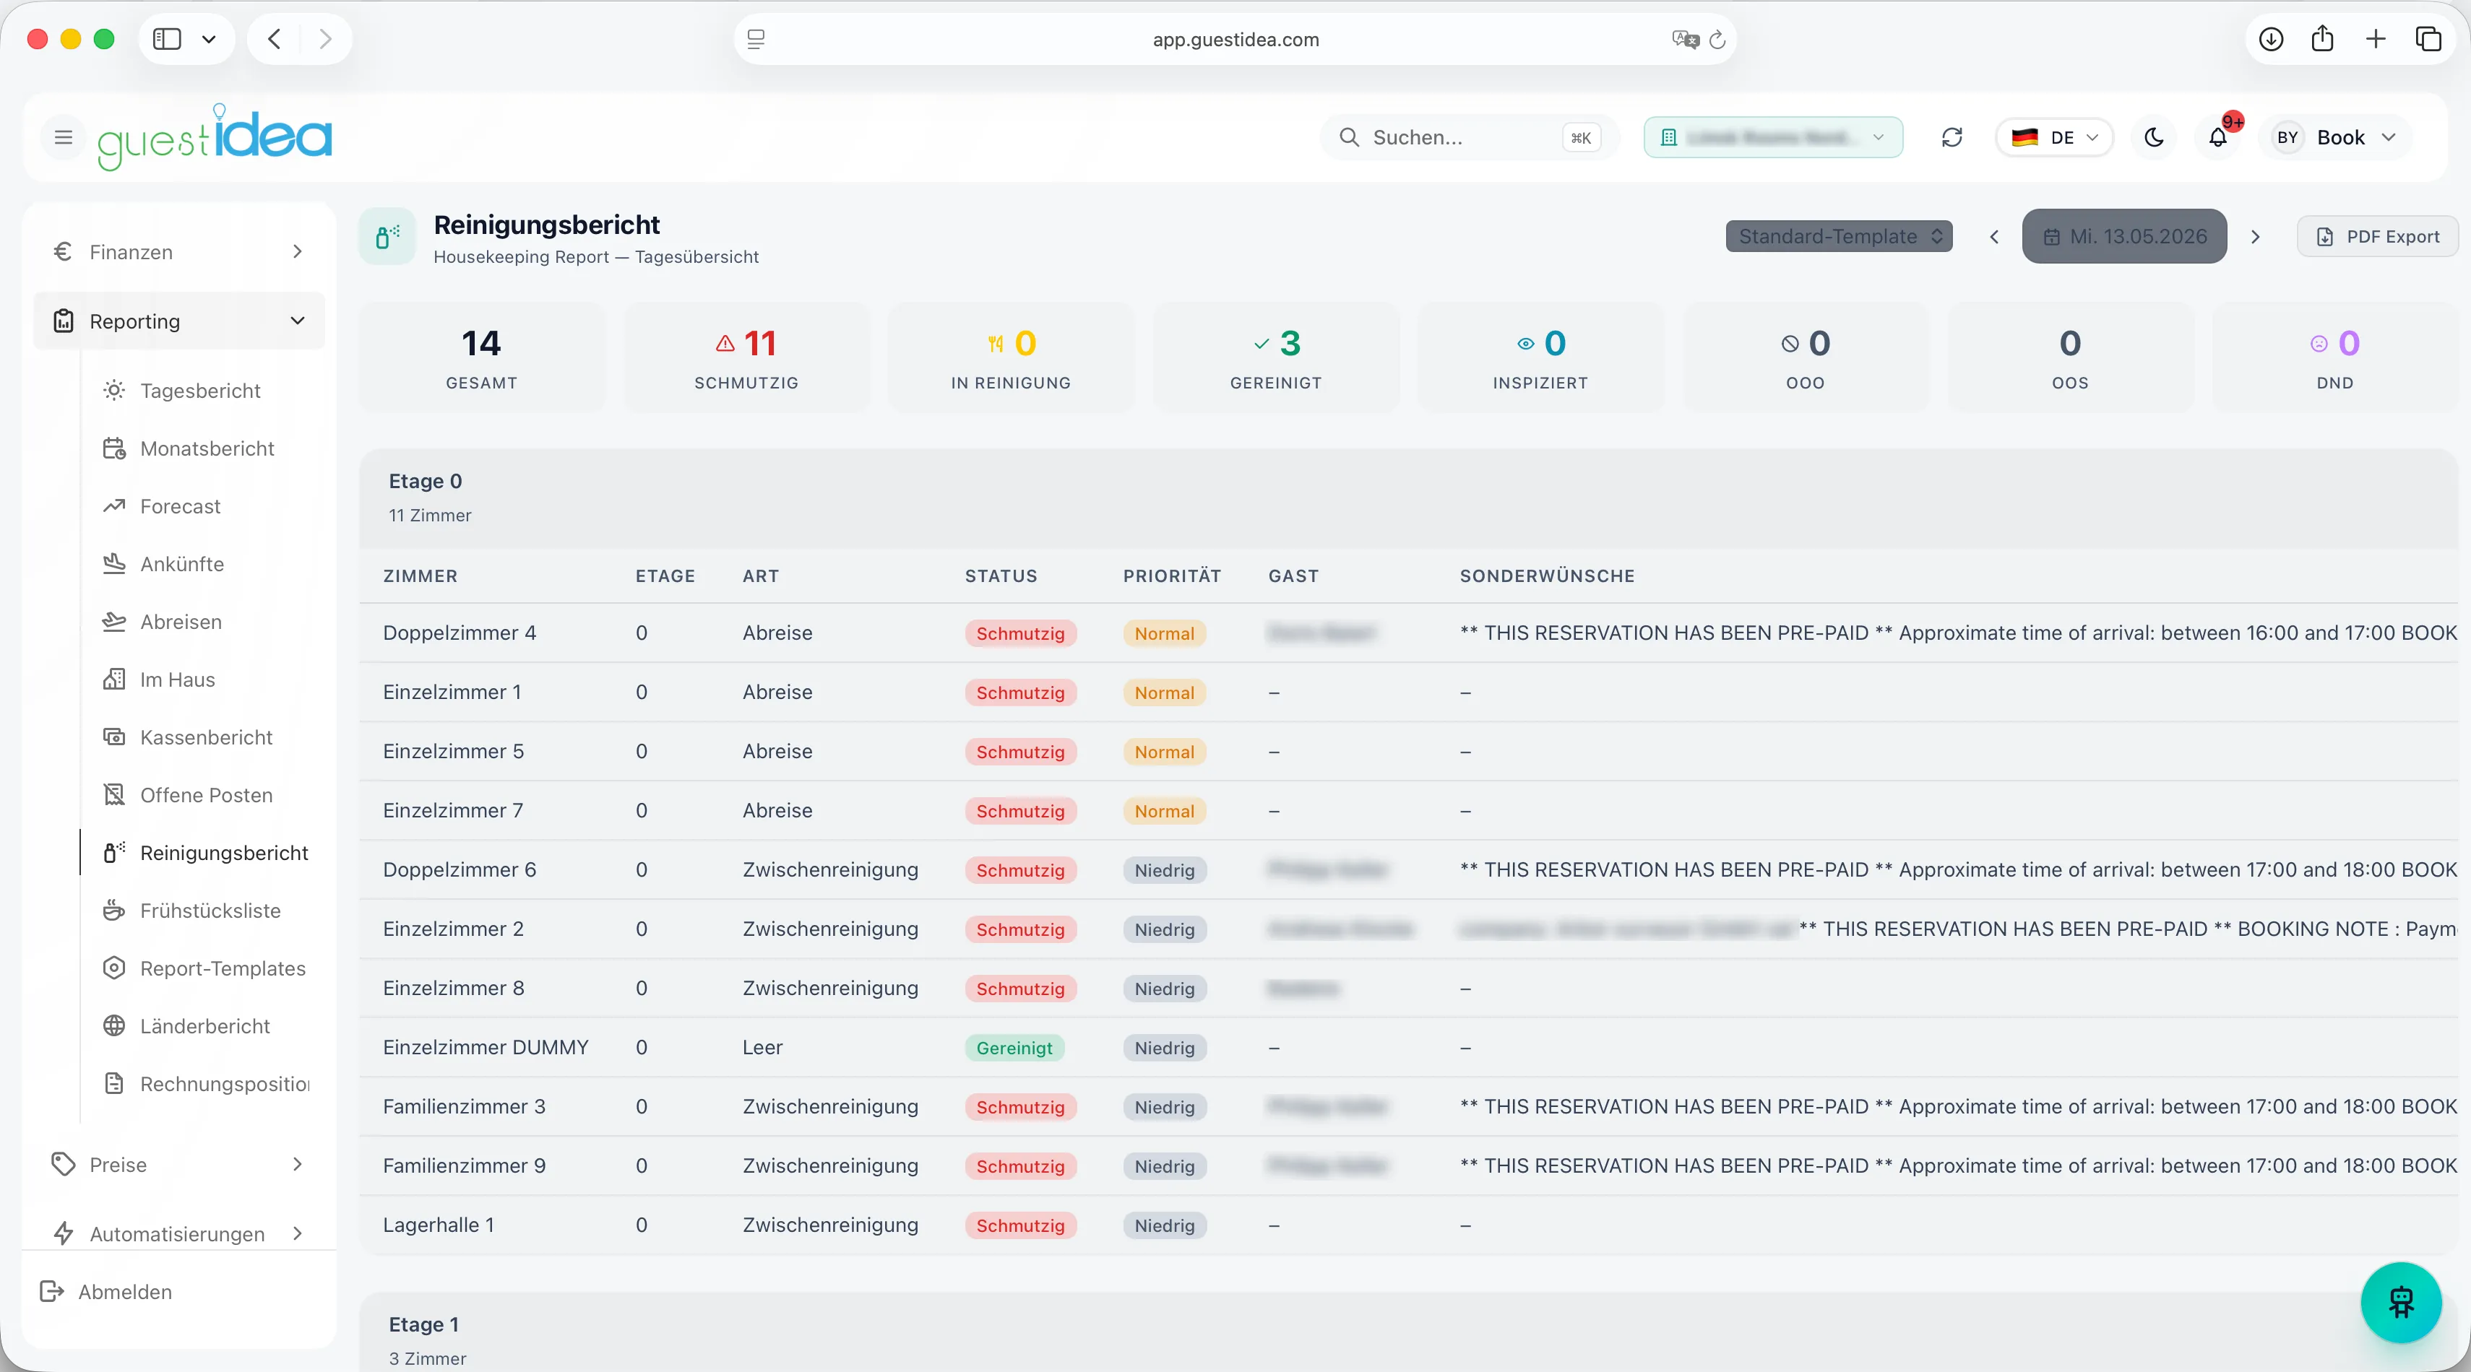The height and width of the screenshot is (1372, 2471).
Task: Open the notifications bell
Action: click(2218, 137)
